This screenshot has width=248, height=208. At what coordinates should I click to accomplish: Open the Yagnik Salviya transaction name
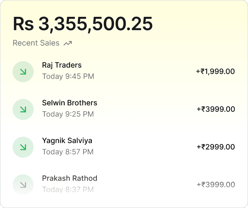coord(67,141)
